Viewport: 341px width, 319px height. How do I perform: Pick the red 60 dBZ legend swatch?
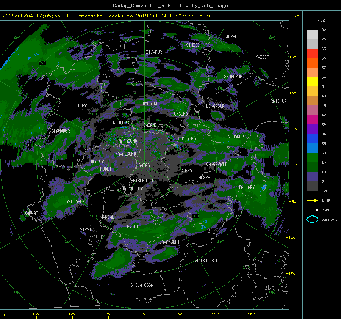click(x=312, y=53)
